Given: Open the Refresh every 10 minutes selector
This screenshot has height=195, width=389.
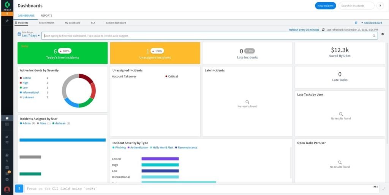Looking at the screenshot, I should [x=304, y=30].
